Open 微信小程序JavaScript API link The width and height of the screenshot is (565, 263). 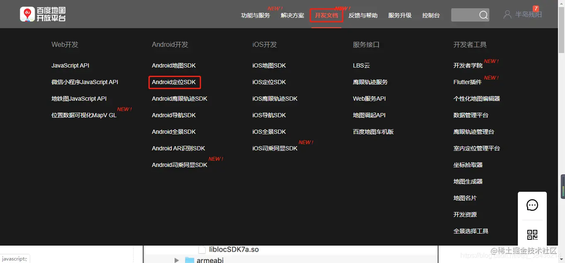click(x=85, y=82)
